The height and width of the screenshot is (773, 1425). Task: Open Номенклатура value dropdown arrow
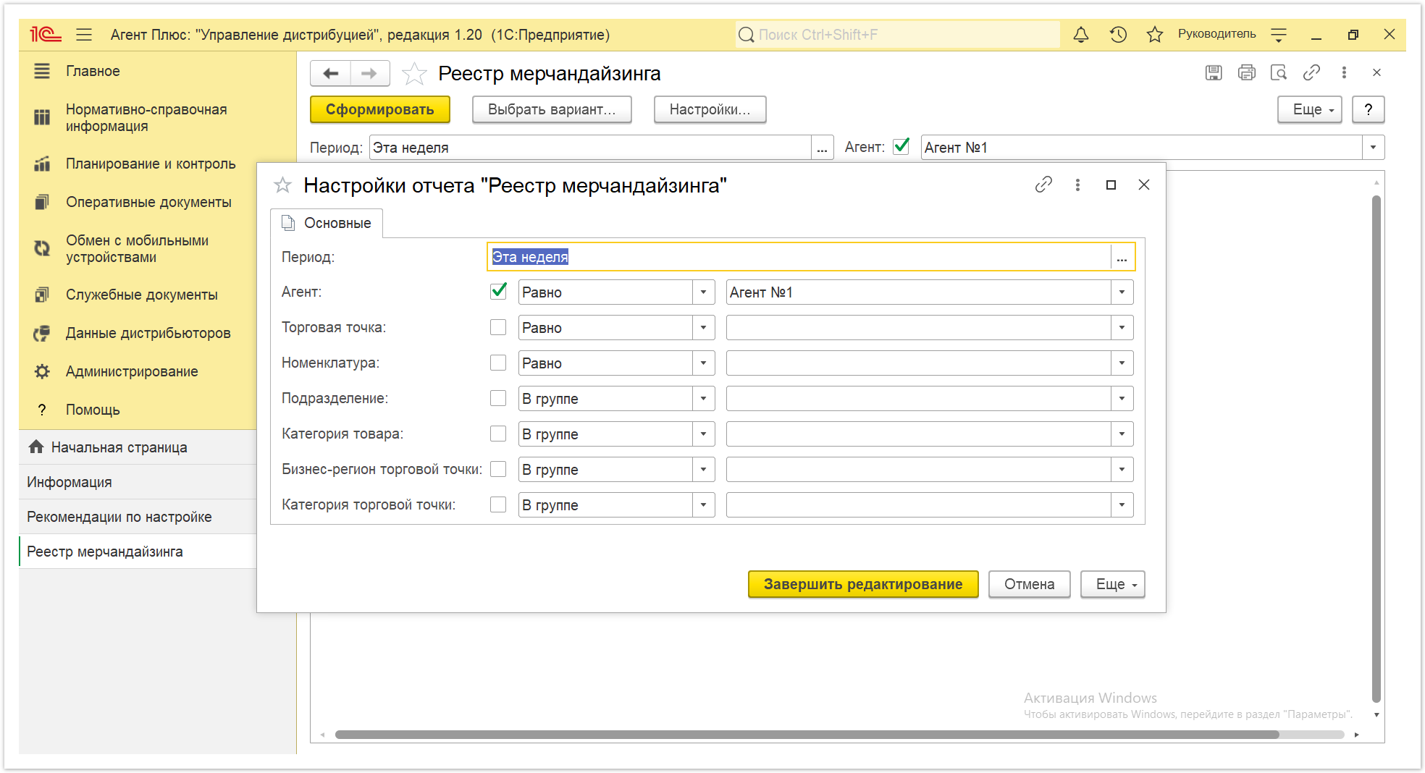[x=1122, y=363]
